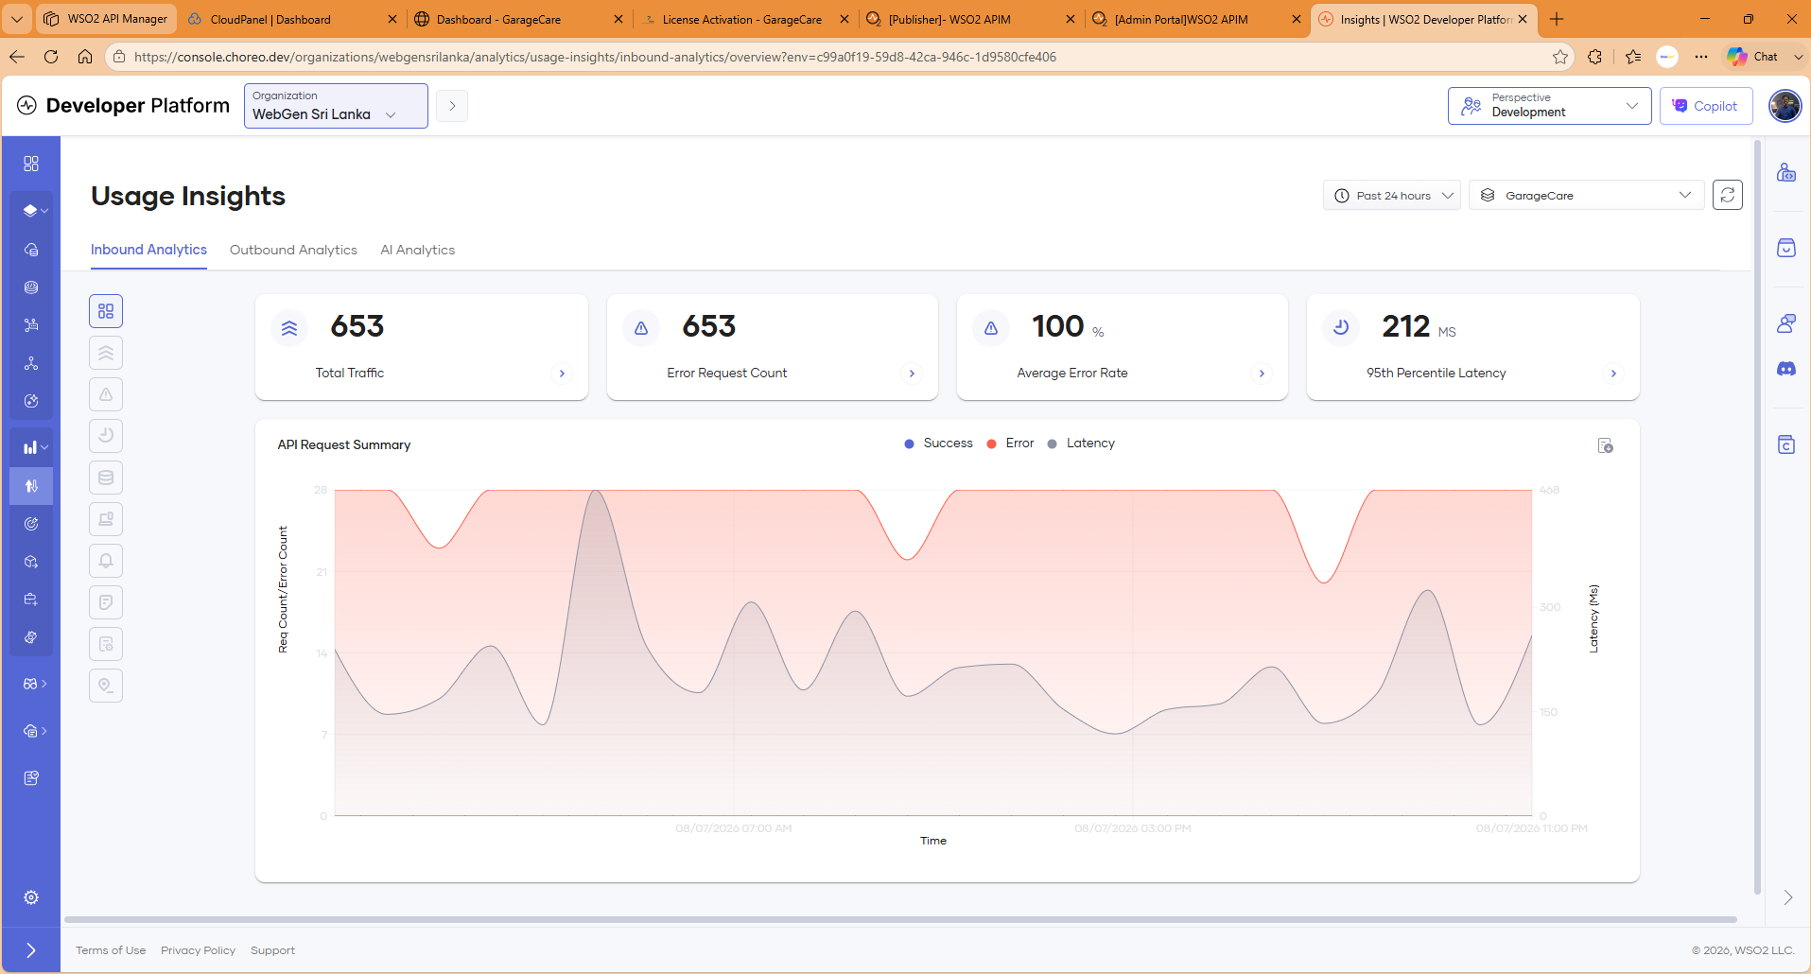
Task: Switch to Outbound Analytics tab
Action: click(x=293, y=250)
